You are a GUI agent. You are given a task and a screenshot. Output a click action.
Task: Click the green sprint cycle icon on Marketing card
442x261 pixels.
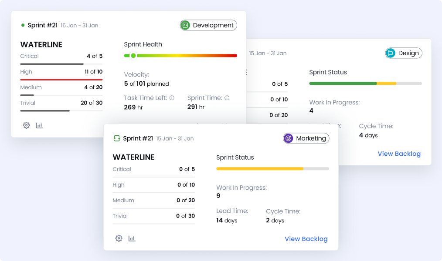(117, 138)
